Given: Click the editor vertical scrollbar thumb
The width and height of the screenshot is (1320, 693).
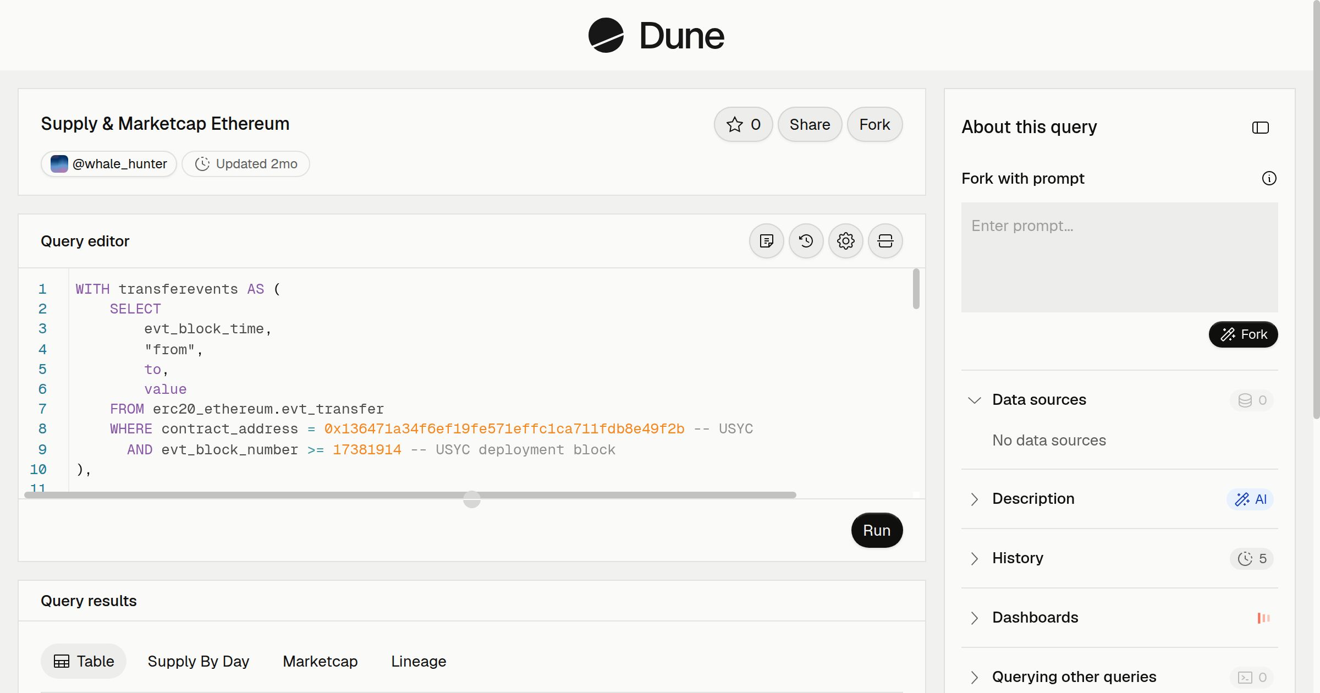Looking at the screenshot, I should [x=916, y=289].
